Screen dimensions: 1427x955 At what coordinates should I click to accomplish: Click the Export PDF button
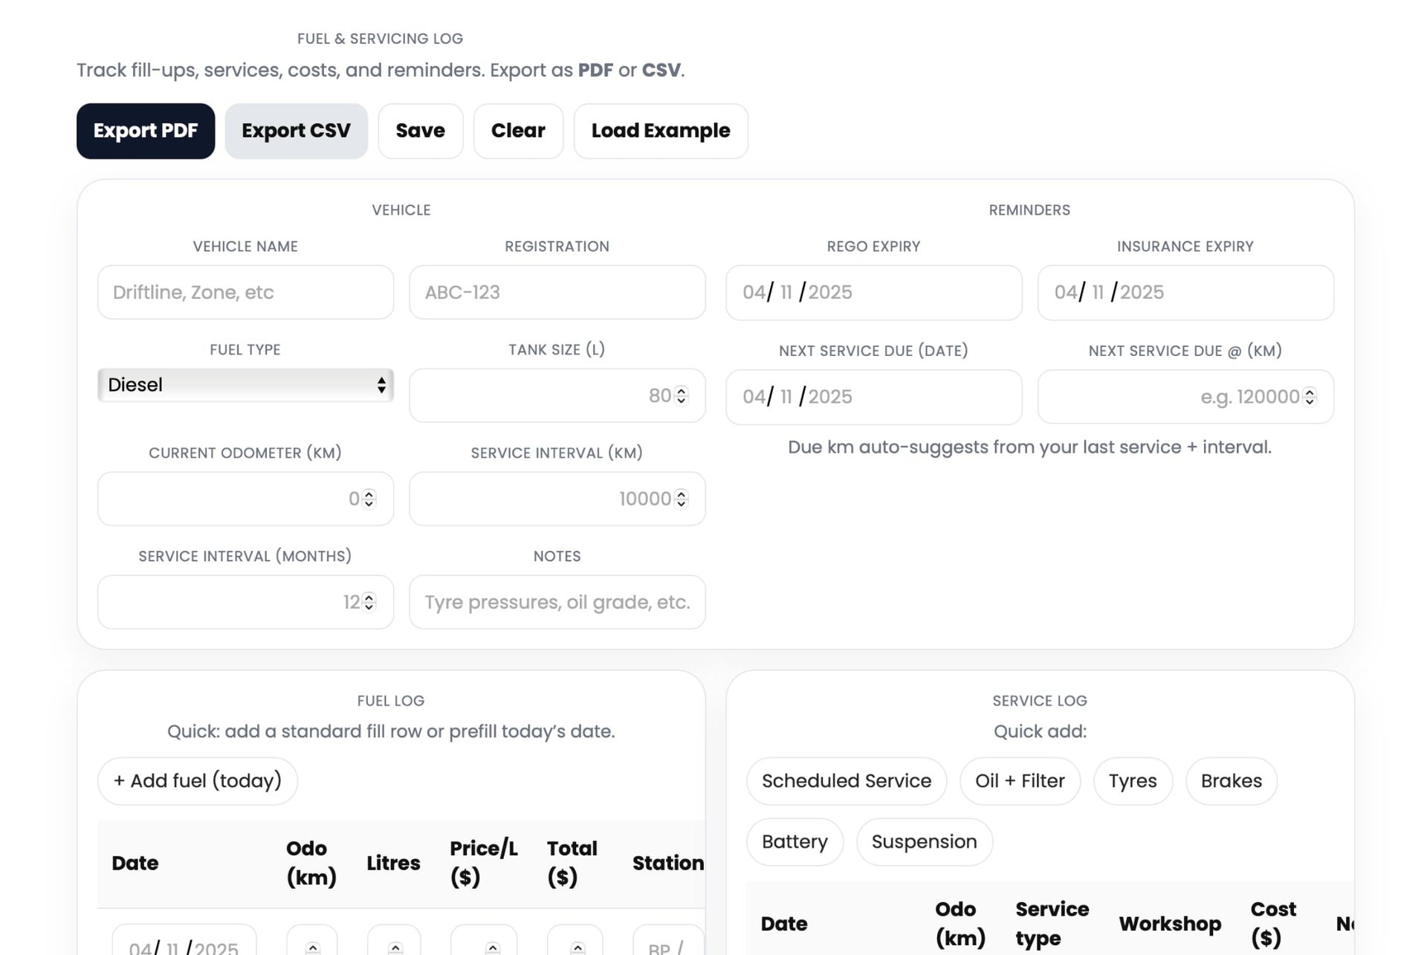click(x=146, y=131)
